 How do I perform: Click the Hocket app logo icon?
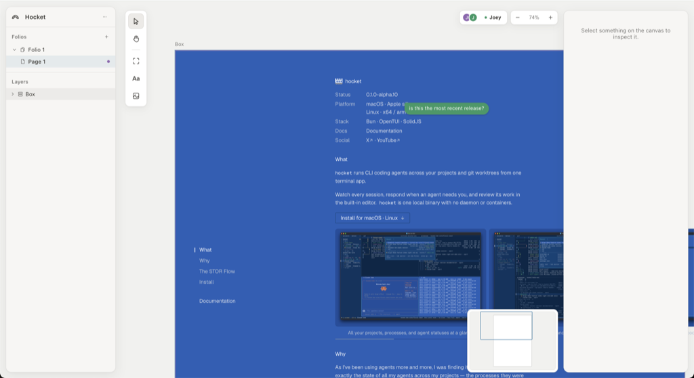tap(16, 17)
